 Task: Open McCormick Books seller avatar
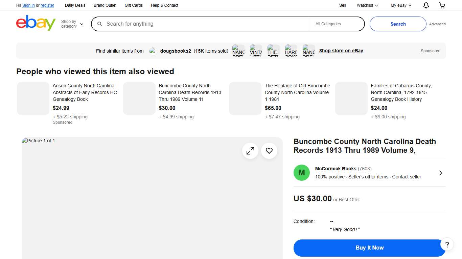[301, 172]
